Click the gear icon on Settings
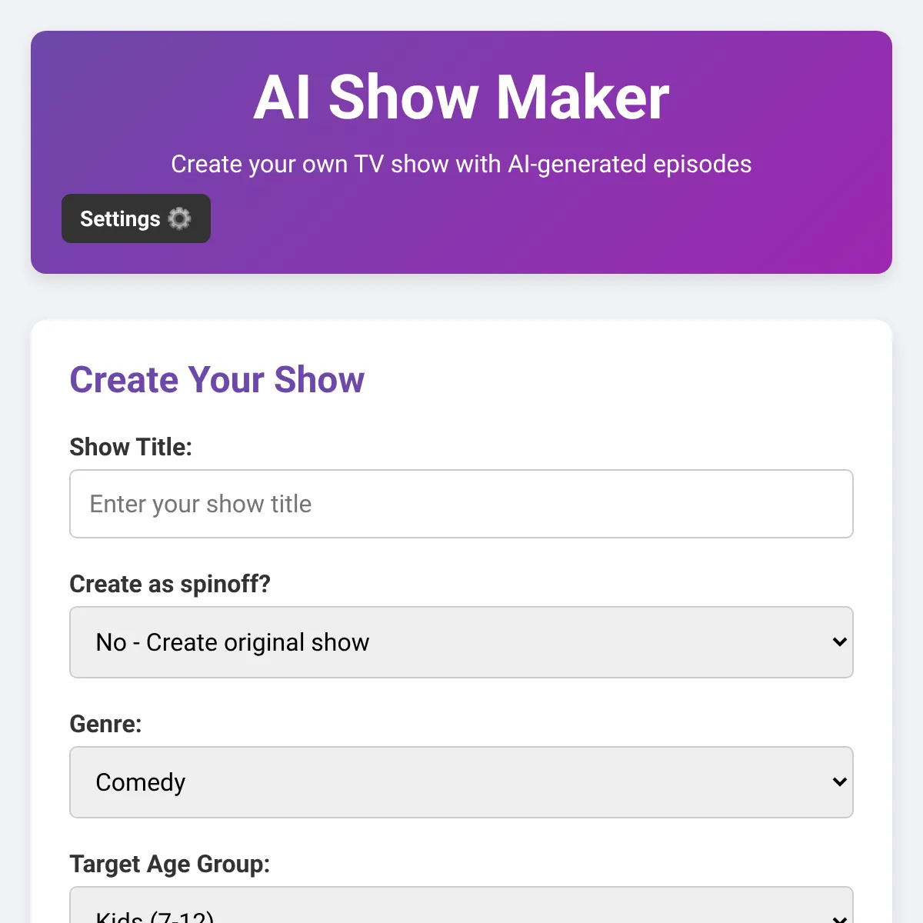 click(179, 219)
